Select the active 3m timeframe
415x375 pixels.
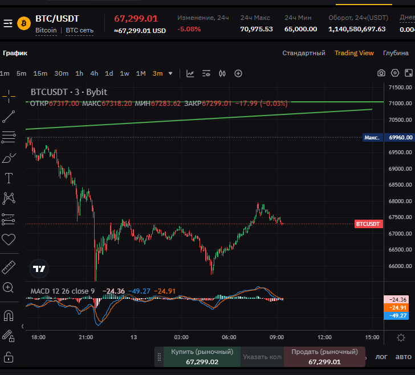[157, 73]
